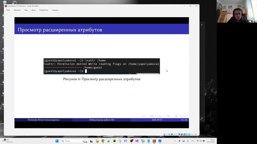This screenshot has width=257, height=144.
Task: Open Google Chrome from the taskbar
Action: 103,141
